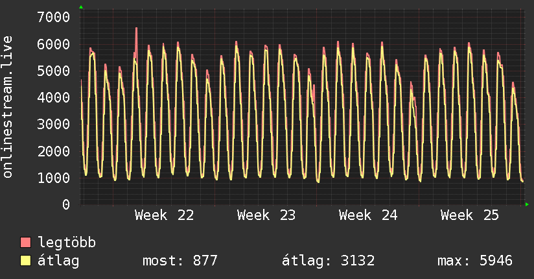The width and height of the screenshot is (534, 279).
Task: Click the green arrow atop the y-axis
Action: coord(81,7)
